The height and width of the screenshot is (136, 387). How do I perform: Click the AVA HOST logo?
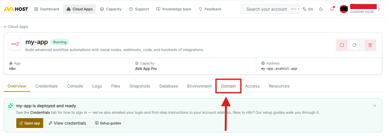click(x=16, y=9)
